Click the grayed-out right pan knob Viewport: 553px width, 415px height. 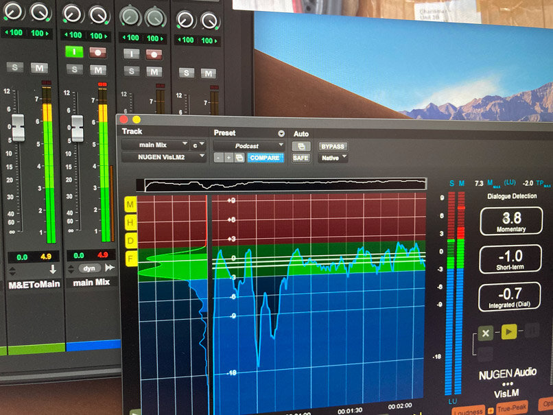[155, 17]
